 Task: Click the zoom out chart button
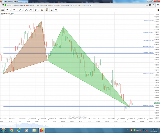(73, 117)
